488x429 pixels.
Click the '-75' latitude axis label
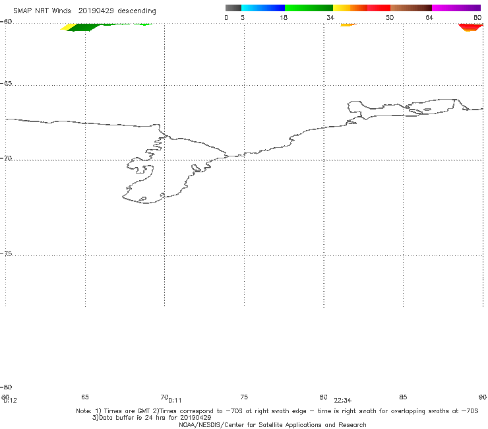(x=6, y=254)
